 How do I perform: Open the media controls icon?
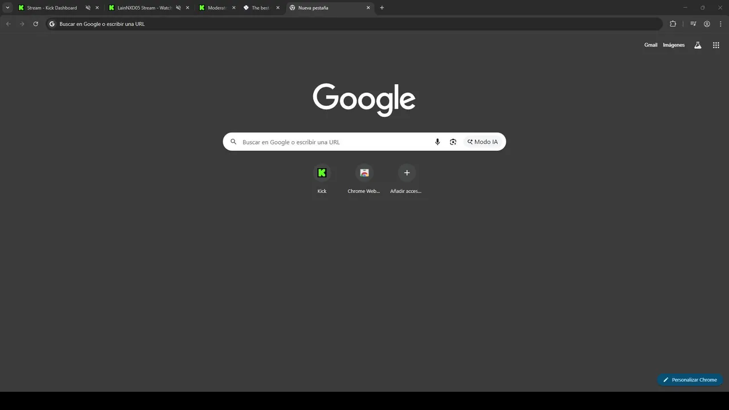(693, 24)
